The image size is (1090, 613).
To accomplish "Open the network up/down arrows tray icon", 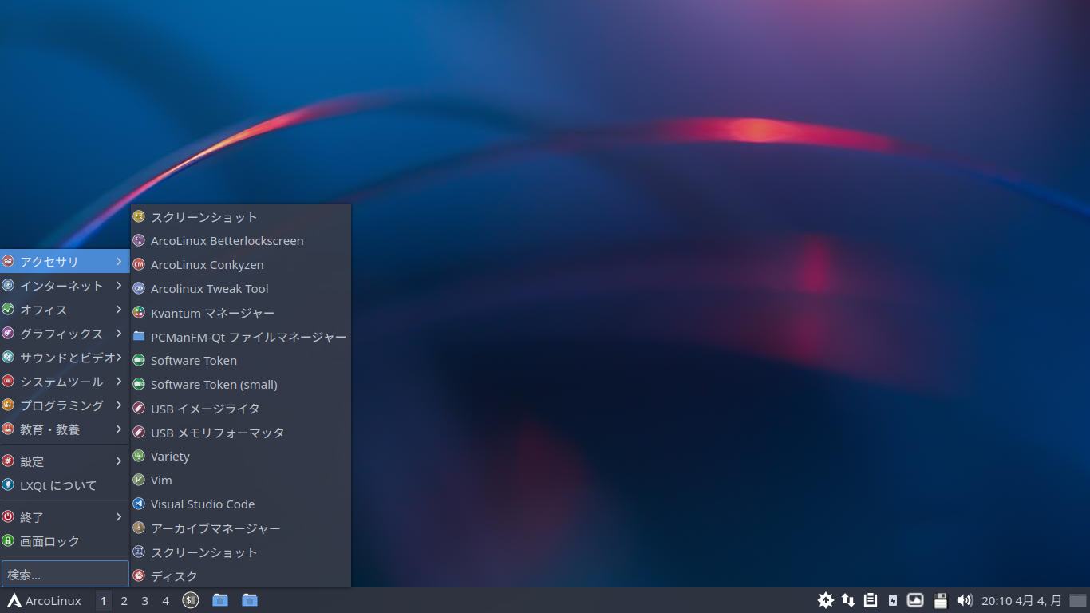I will [848, 600].
